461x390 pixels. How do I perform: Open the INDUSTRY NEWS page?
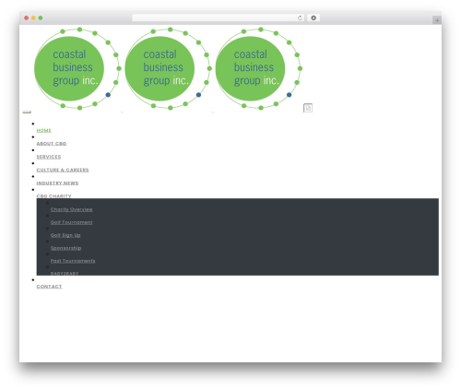[57, 183]
